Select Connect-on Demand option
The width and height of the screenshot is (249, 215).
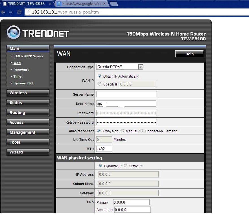coord(141,131)
